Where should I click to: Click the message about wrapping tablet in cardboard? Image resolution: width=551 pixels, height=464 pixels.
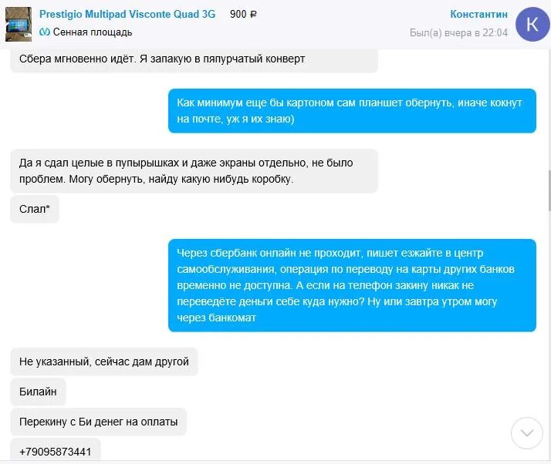point(352,111)
